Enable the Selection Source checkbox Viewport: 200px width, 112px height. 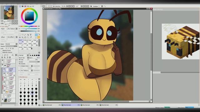click(1, 52)
